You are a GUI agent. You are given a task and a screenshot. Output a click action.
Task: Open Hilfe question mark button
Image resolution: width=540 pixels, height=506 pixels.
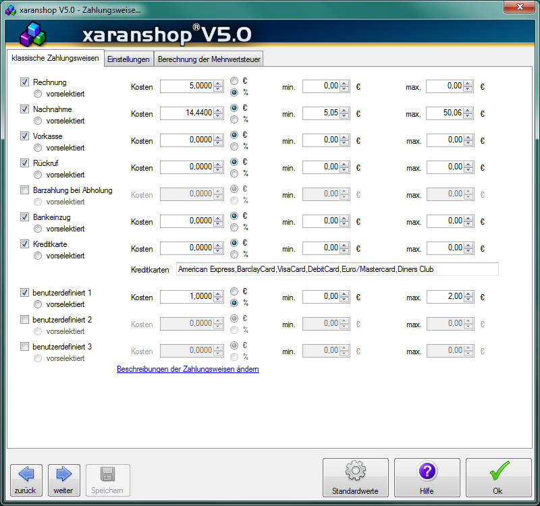click(427, 478)
